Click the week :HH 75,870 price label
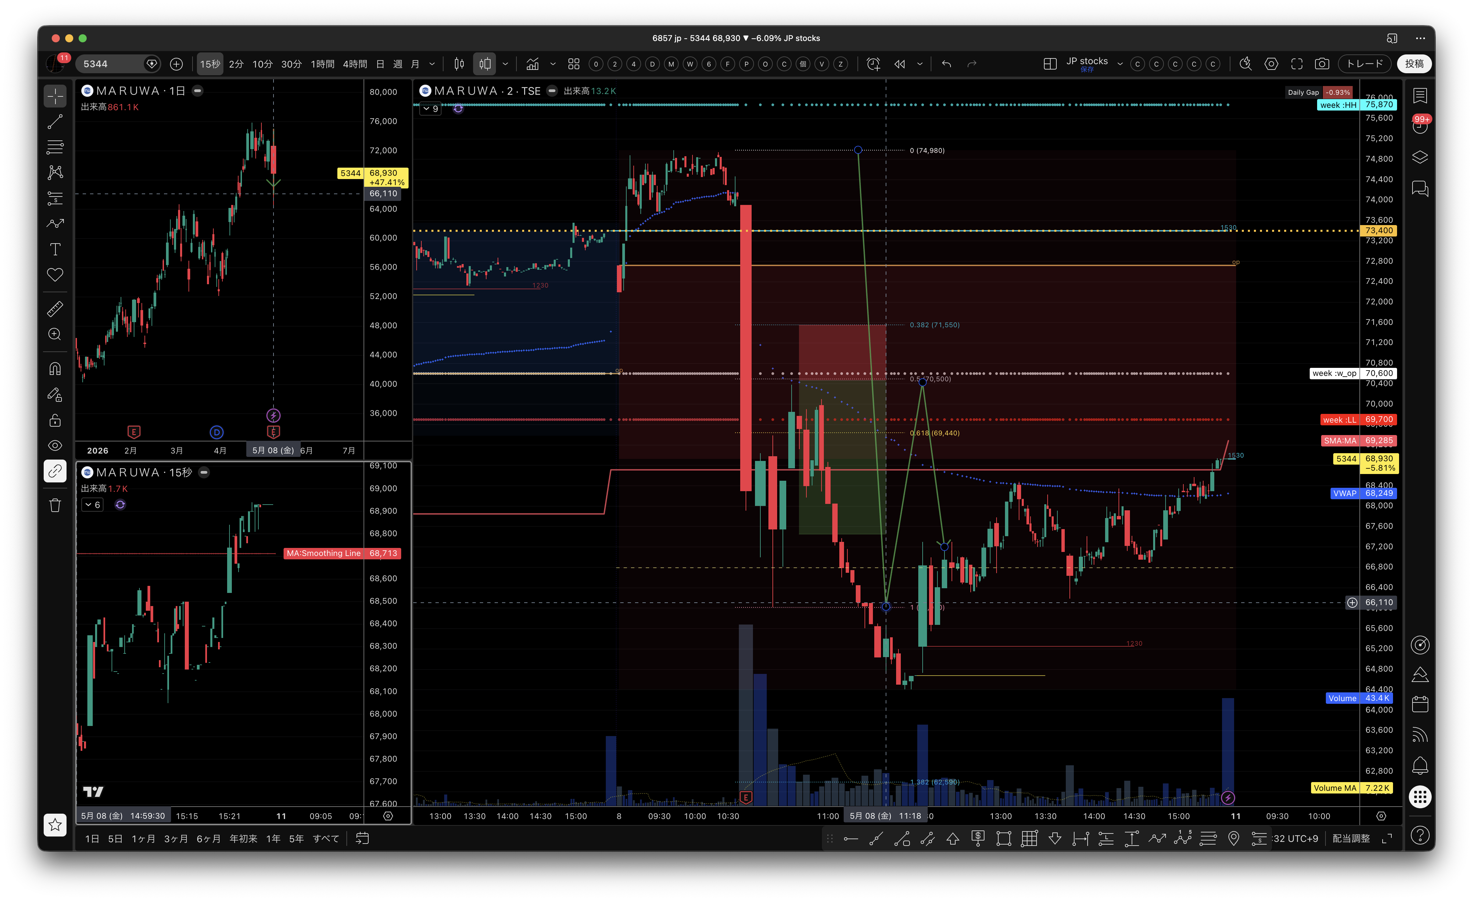1473x901 pixels. coord(1356,104)
